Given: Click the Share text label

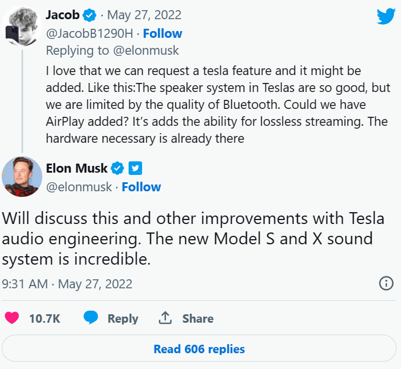Looking at the screenshot, I should click(198, 319).
